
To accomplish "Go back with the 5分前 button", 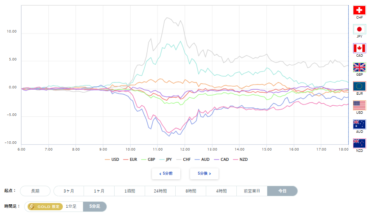I will click(166, 174).
